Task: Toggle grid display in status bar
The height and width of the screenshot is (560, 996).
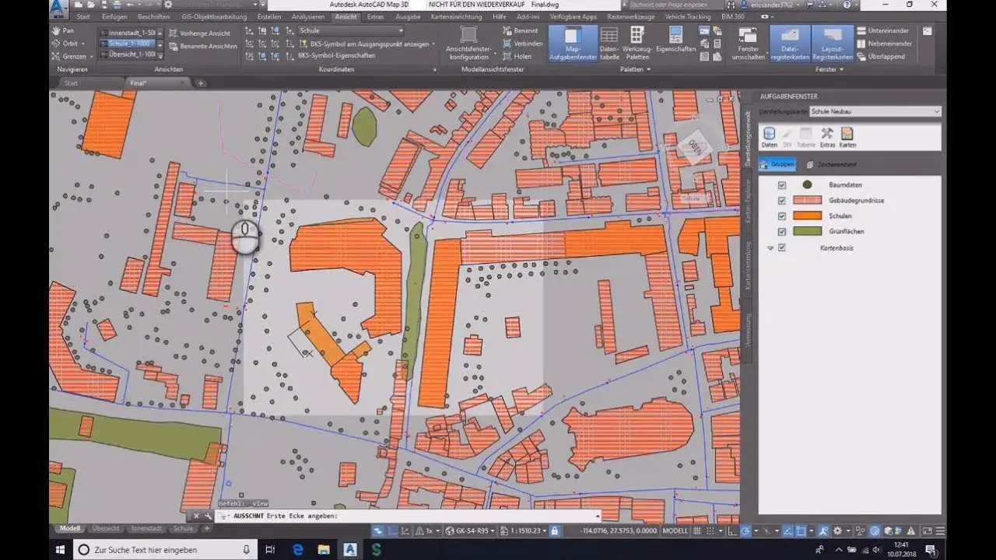Action: point(698,531)
